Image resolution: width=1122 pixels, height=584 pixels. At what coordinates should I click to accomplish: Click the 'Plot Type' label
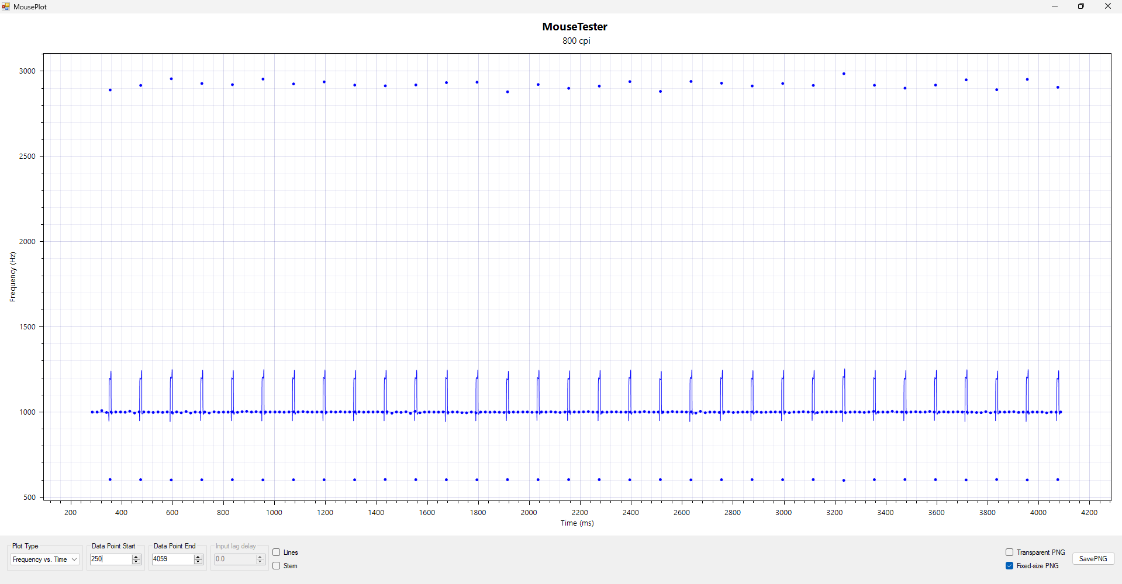point(25,546)
